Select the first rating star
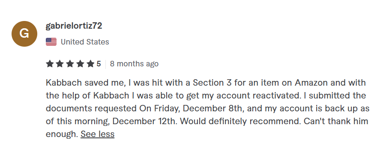This screenshot has width=389, height=161. pyautogui.click(x=50, y=64)
